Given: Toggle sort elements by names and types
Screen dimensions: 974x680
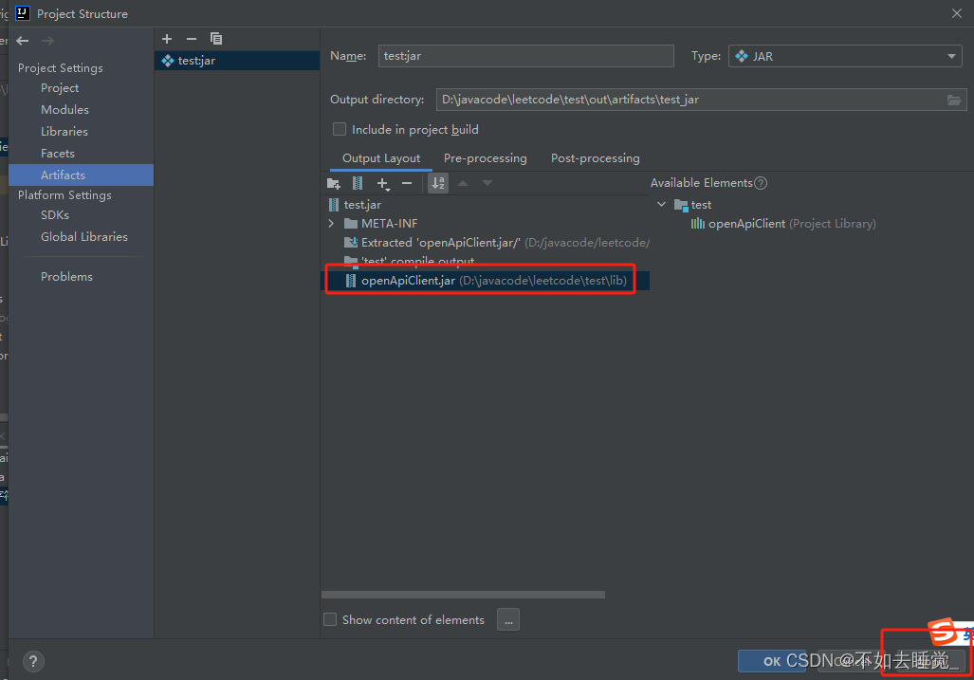Looking at the screenshot, I should click(x=438, y=183).
